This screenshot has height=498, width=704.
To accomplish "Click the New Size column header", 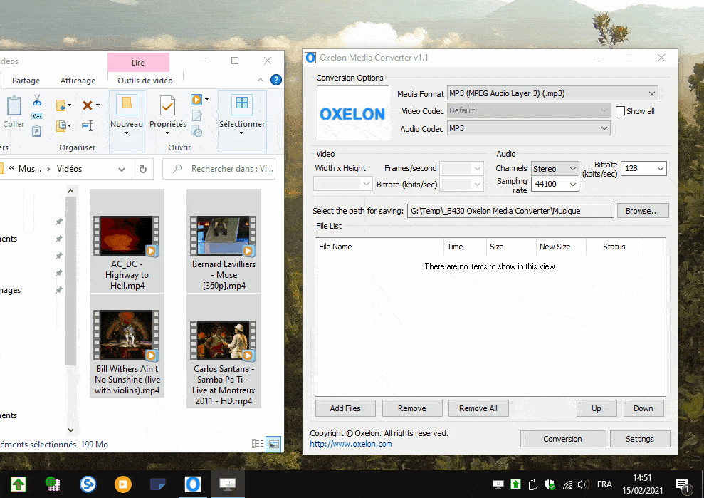I will (561, 247).
